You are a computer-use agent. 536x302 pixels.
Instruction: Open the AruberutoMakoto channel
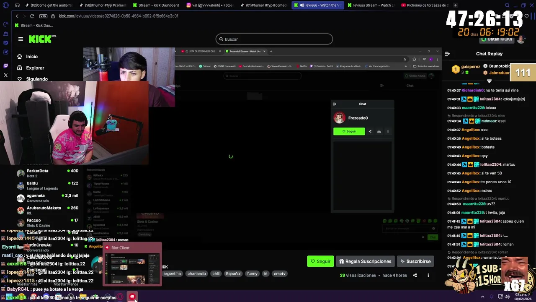tap(47, 210)
